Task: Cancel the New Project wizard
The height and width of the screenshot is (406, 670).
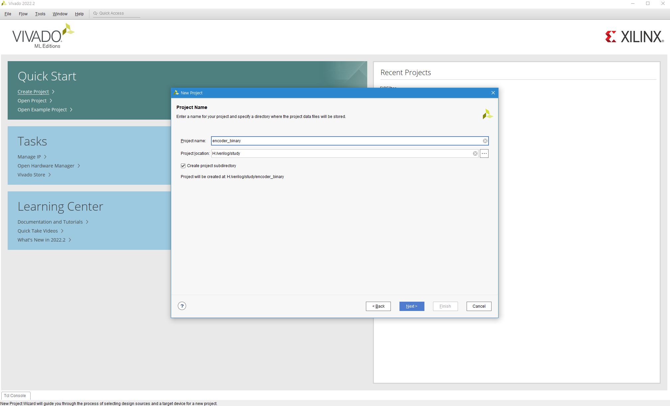Action: pos(479,306)
